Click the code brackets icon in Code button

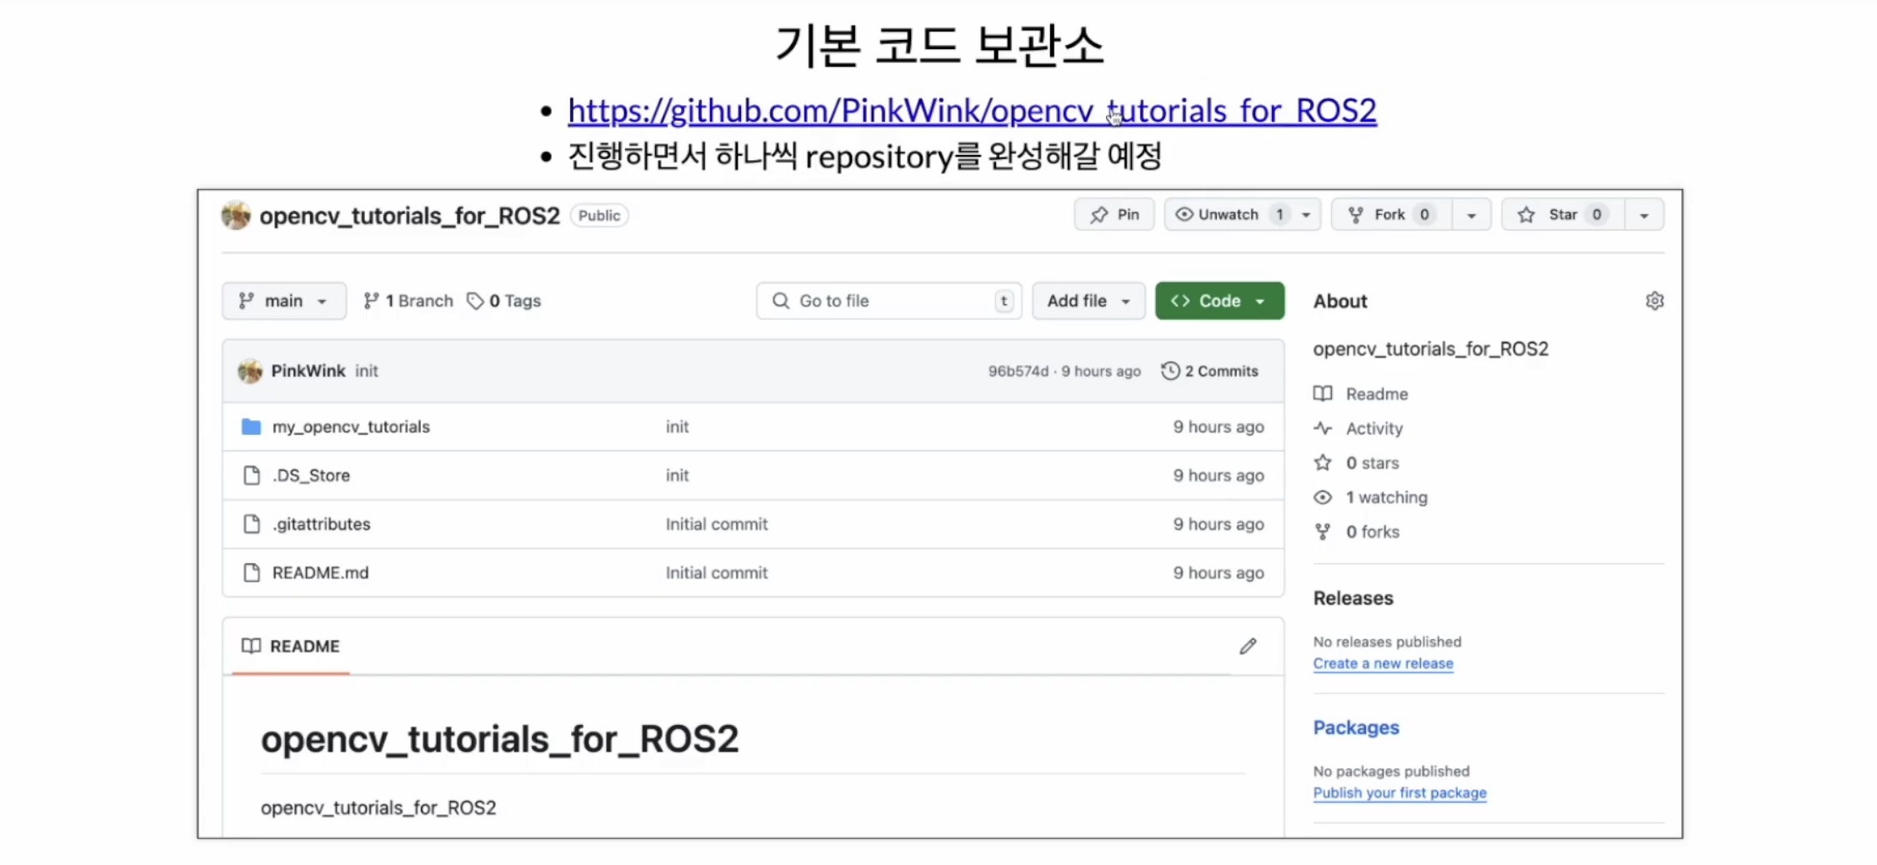pyautogui.click(x=1180, y=301)
